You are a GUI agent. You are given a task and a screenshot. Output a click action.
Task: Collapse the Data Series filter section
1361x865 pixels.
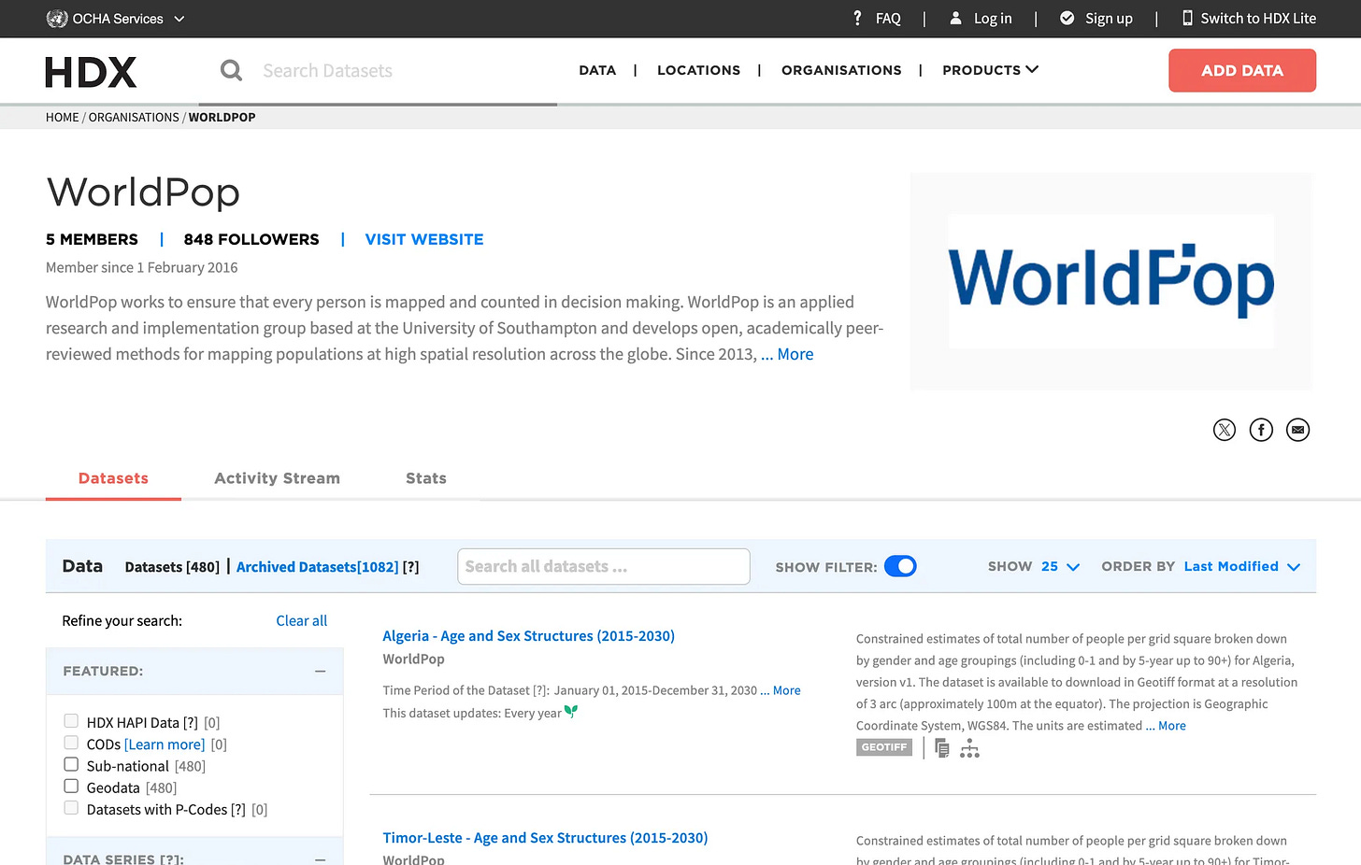click(320, 858)
